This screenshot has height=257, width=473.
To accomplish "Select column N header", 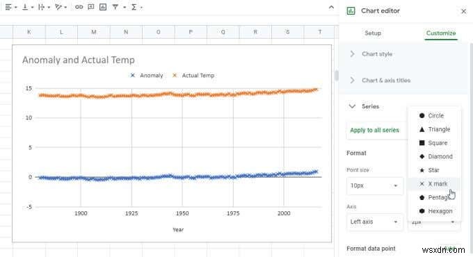I will (x=126, y=32).
